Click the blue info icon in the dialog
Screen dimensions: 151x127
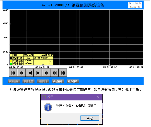(48, 107)
